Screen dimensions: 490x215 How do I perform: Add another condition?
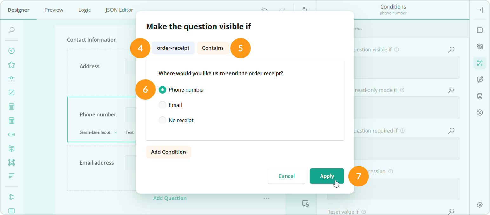tap(168, 152)
